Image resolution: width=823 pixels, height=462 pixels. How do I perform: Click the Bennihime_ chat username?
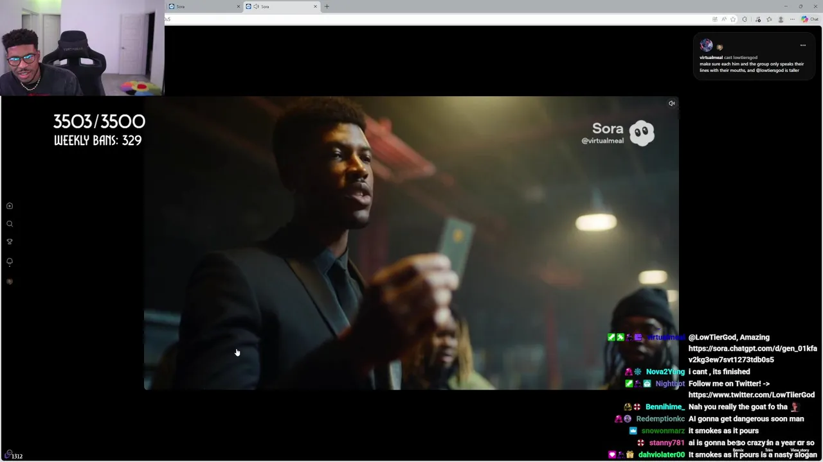[x=665, y=407]
